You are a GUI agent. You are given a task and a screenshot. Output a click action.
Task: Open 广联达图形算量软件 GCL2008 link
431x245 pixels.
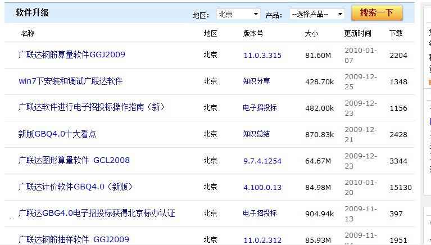coord(74,160)
